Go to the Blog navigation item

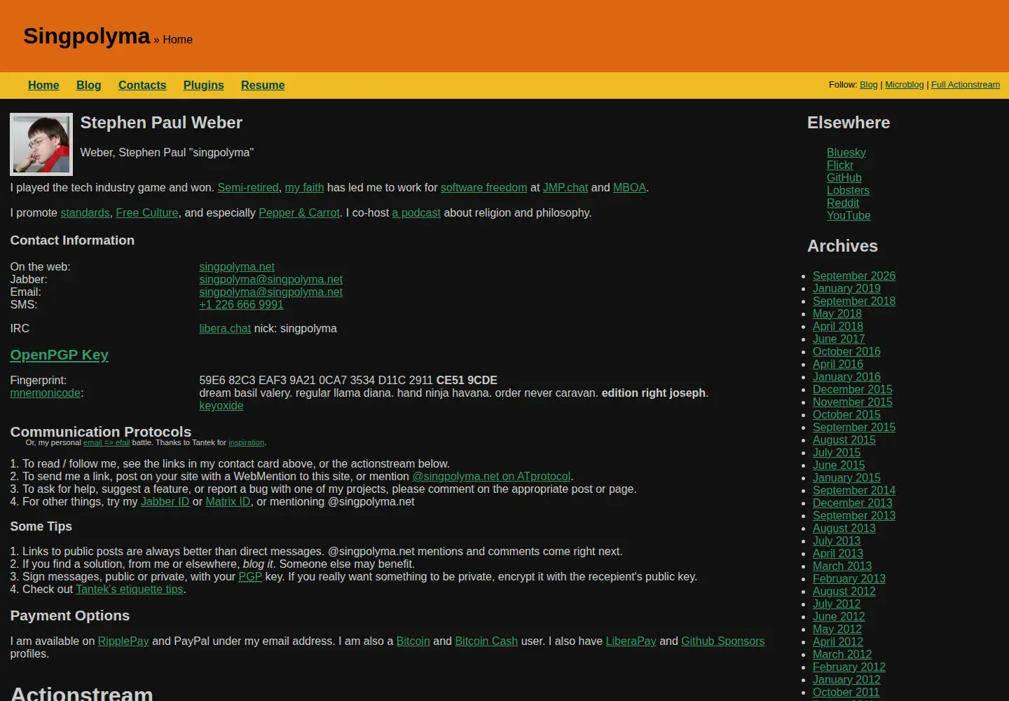click(x=89, y=85)
